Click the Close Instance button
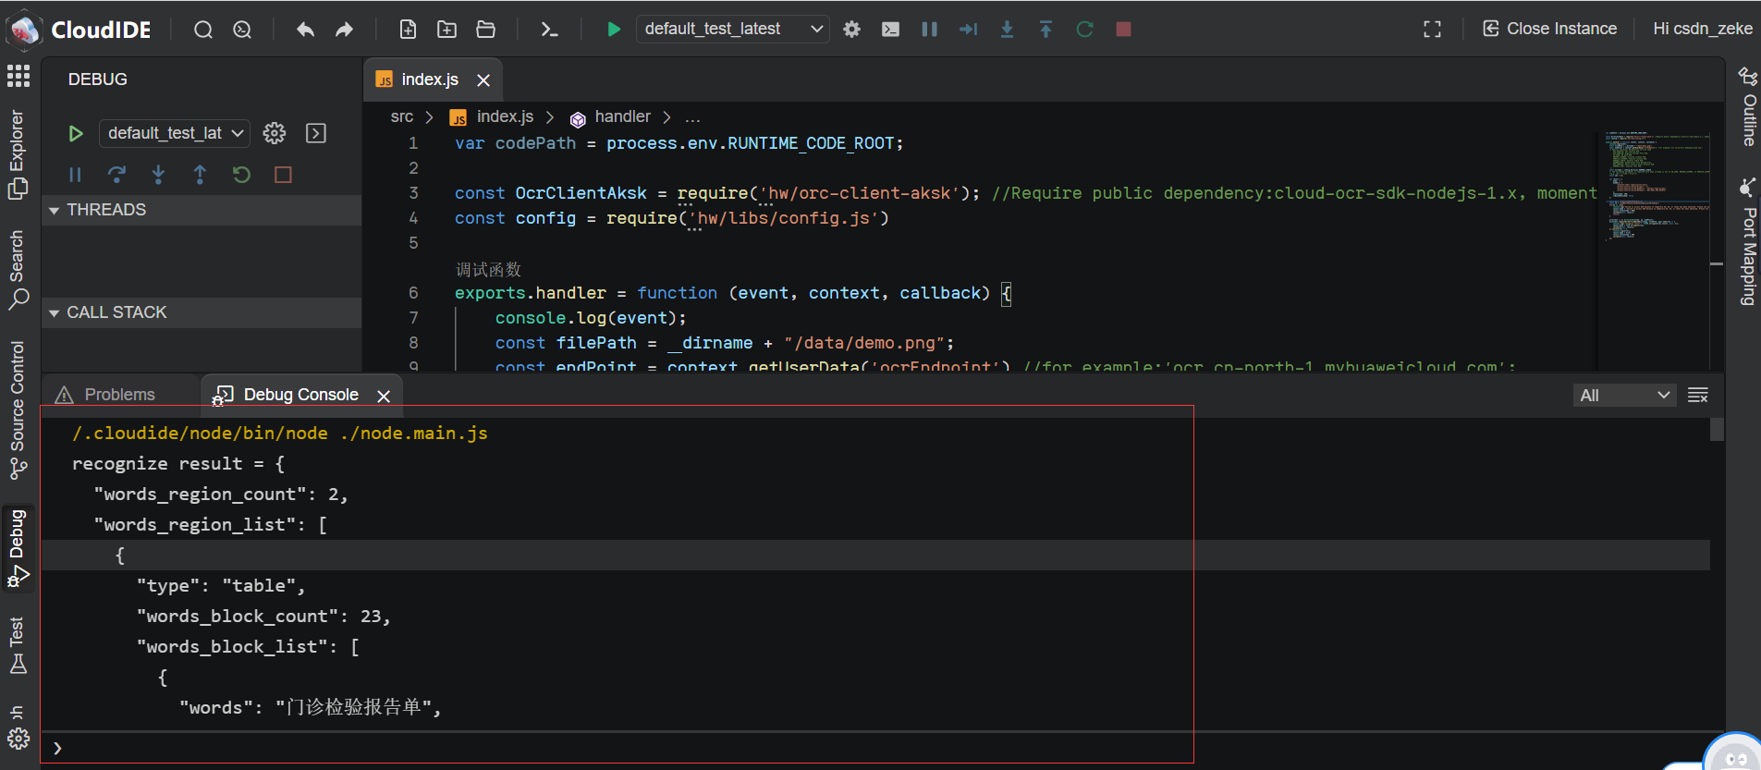 1550,29
